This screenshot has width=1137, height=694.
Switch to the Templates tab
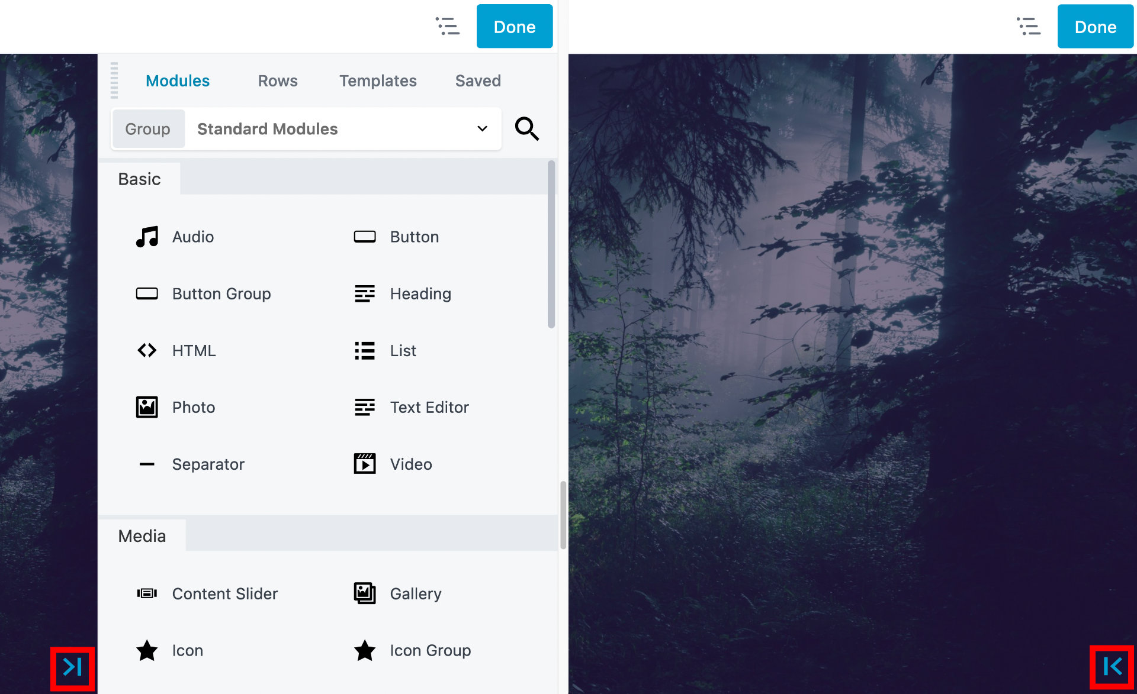click(378, 79)
